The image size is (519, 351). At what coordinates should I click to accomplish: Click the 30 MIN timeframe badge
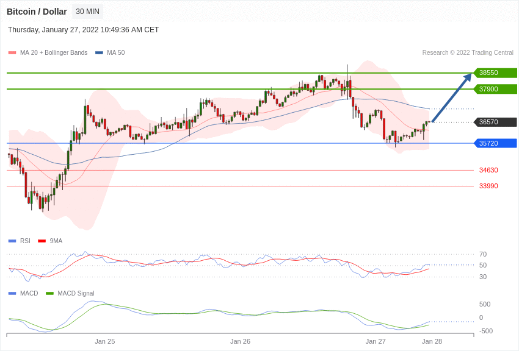tap(87, 12)
